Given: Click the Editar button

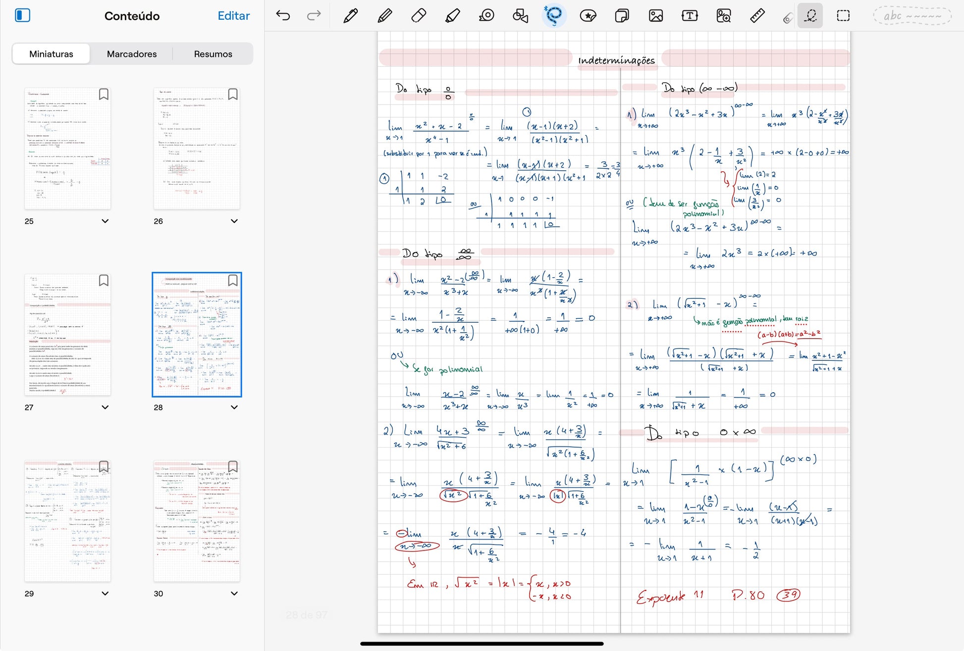Looking at the screenshot, I should [233, 16].
